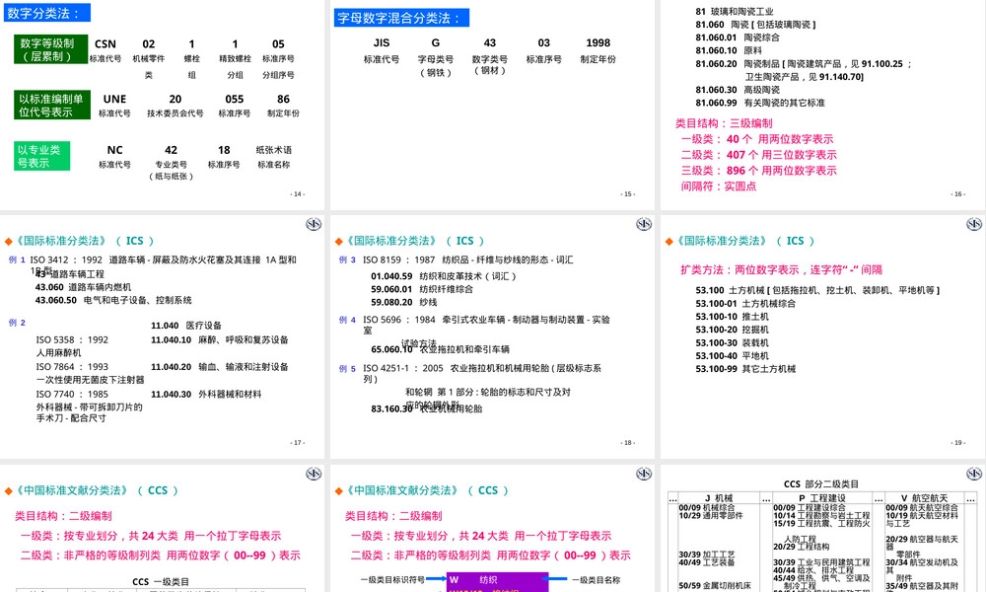Select the line 三级类：896 个 用两位数字表示
Screen dimensions: 986x592
[758, 171]
